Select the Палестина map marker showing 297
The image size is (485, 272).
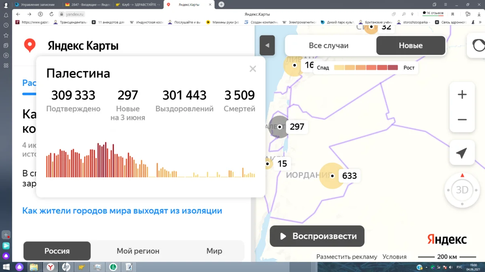pos(279,127)
